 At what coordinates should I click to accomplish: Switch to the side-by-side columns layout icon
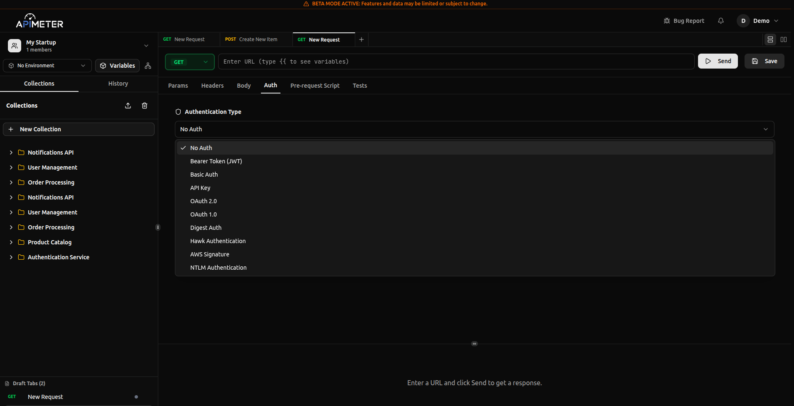click(x=784, y=39)
